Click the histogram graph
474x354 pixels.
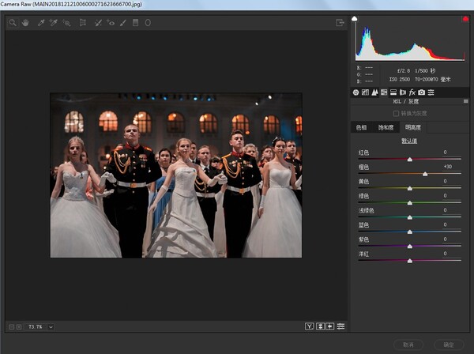pyautogui.click(x=410, y=41)
